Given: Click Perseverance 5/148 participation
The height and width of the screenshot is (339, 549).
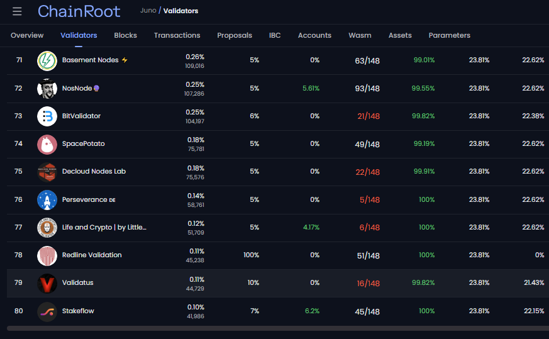Looking at the screenshot, I should [x=370, y=200].
